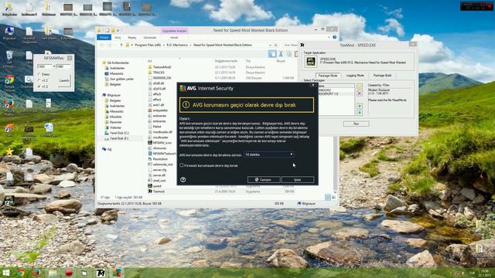Switch to TexMod taskbar icon
The image size is (495, 278).
point(101,273)
